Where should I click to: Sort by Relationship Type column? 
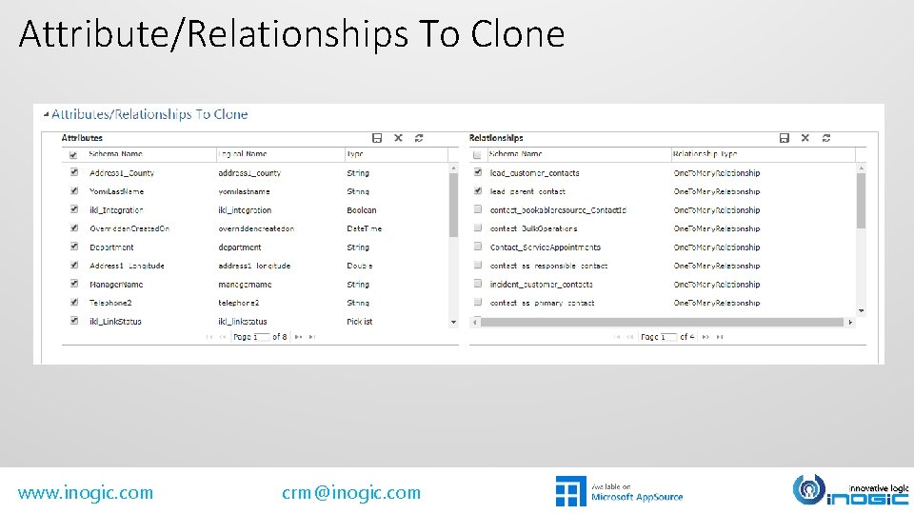[705, 154]
